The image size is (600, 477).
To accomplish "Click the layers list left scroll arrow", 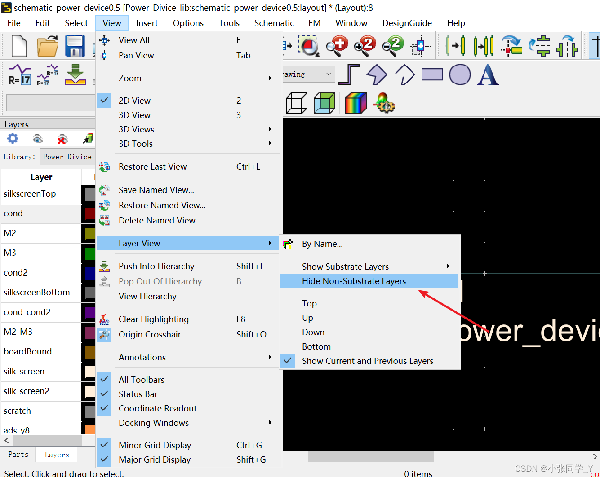I will 6,441.
